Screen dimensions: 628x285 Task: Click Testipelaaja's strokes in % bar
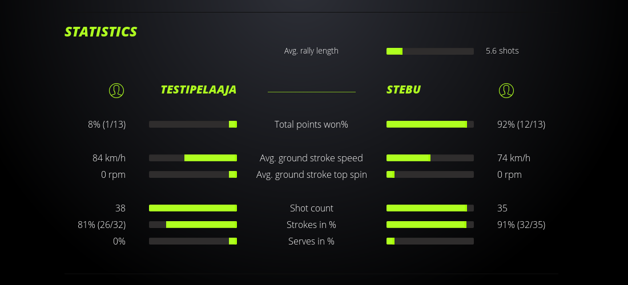(193, 225)
